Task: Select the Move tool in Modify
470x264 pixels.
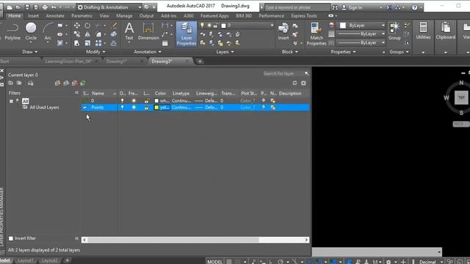Action: [x=76, y=26]
